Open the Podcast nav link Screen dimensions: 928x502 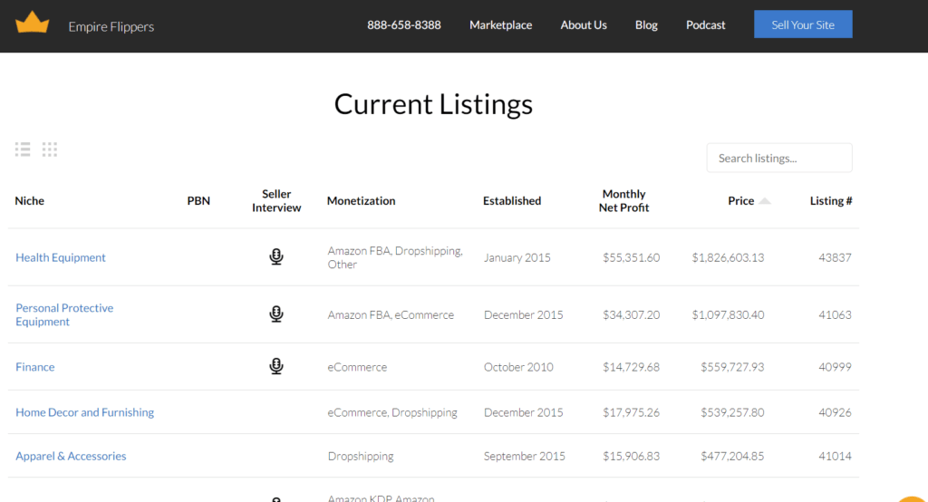point(705,24)
